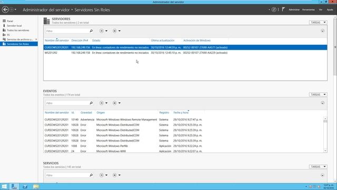Sort events by Origen column
Viewport: 337px width, 190px height.
point(101,112)
